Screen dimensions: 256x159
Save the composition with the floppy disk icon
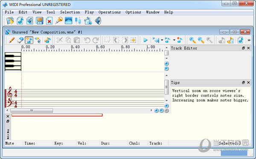click(40, 21)
